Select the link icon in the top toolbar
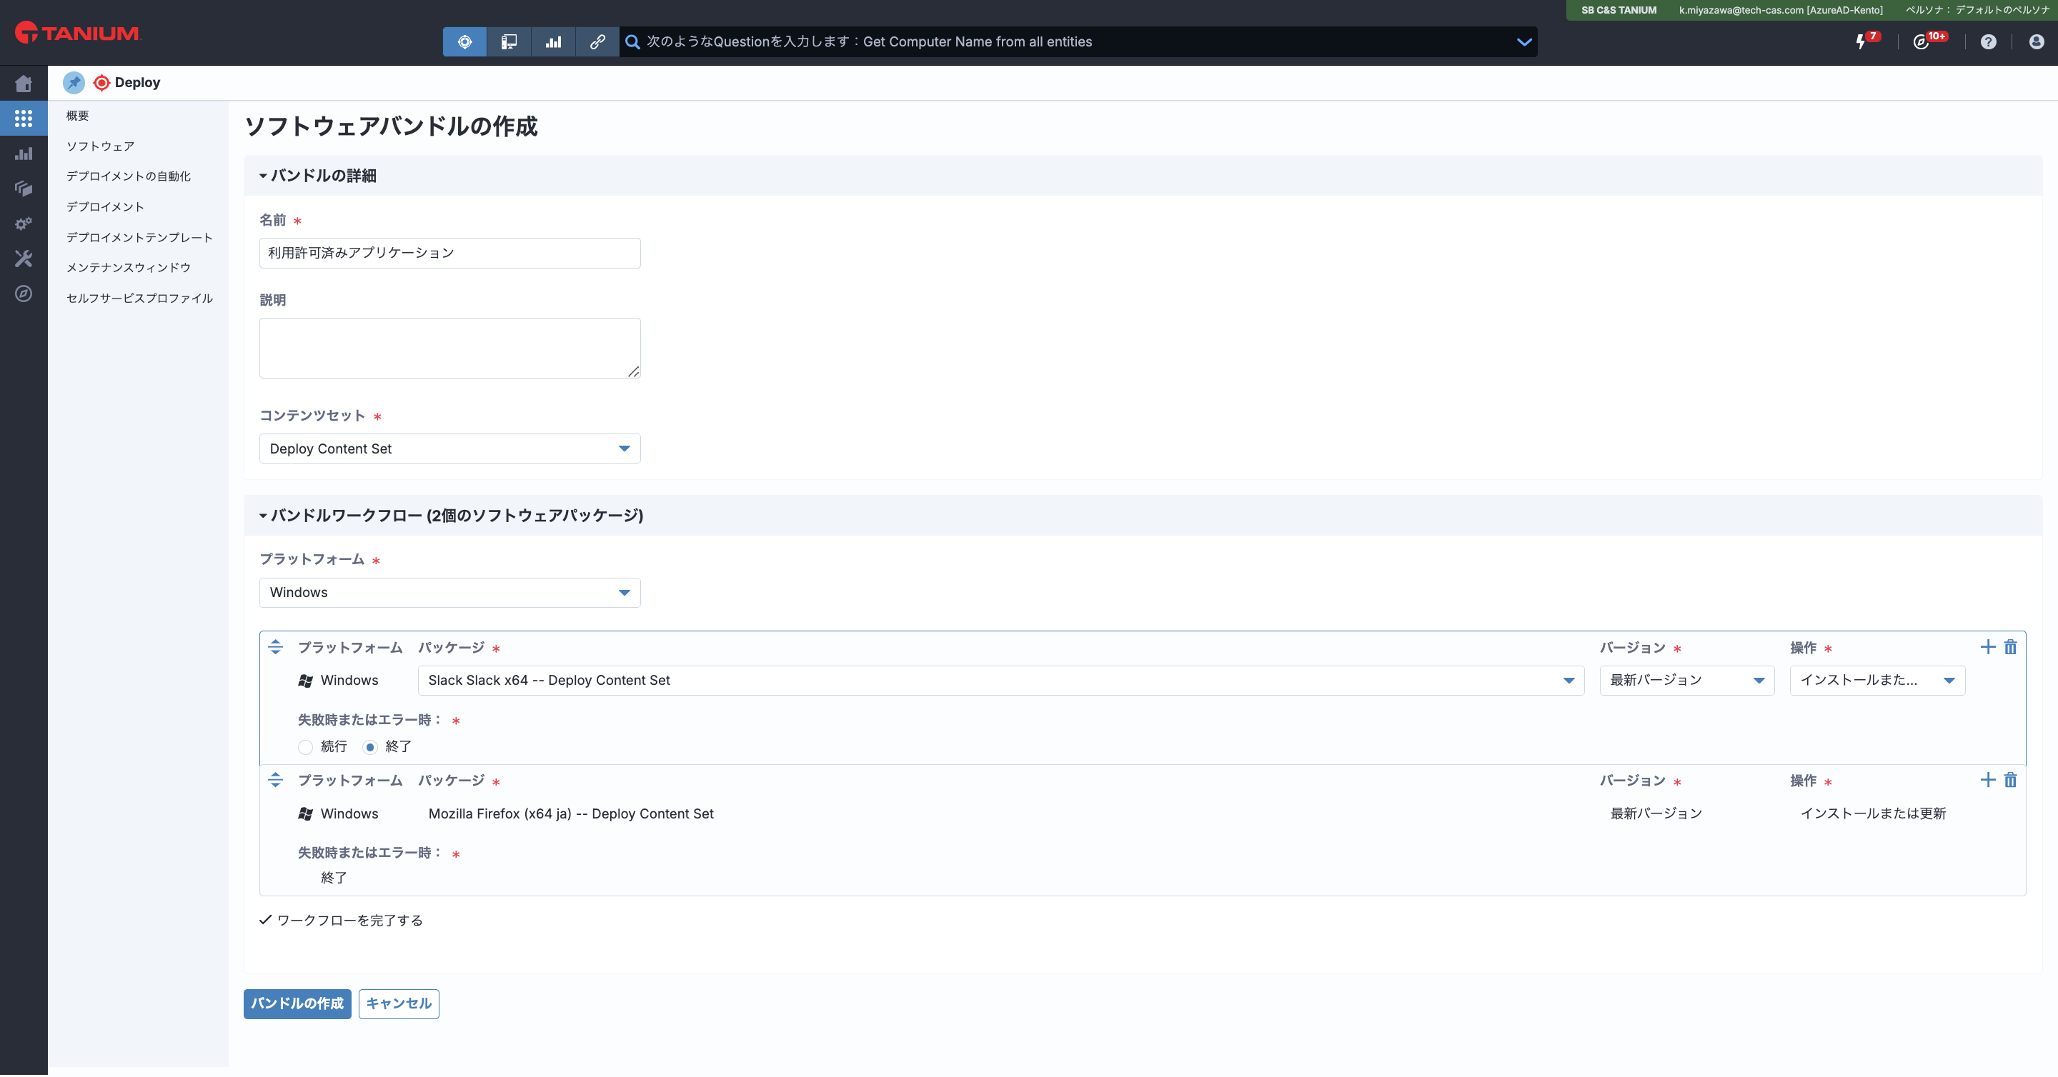This screenshot has height=1077, width=2058. tap(597, 41)
